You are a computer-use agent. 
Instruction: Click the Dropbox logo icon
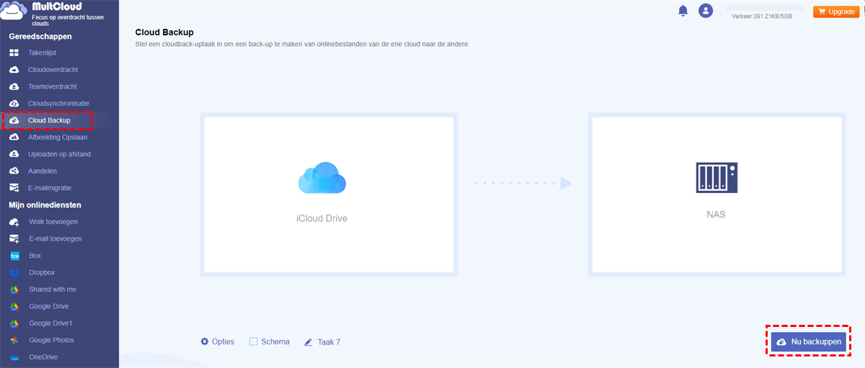click(x=14, y=272)
